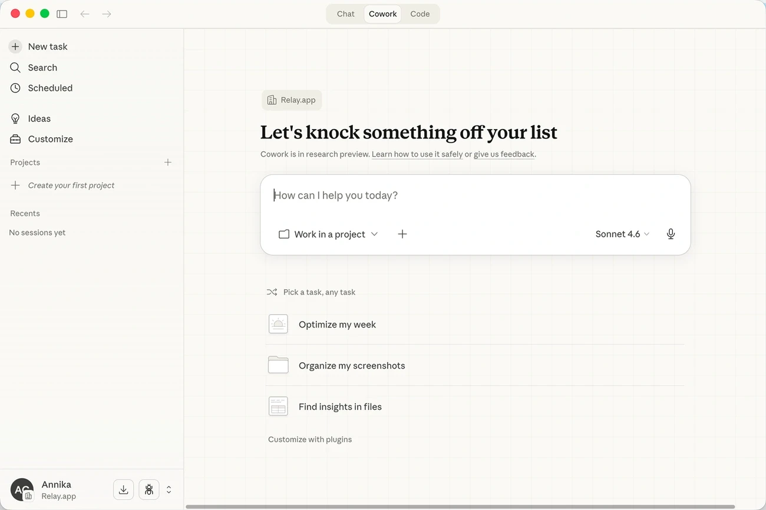Switch to the Code tab

(x=420, y=14)
